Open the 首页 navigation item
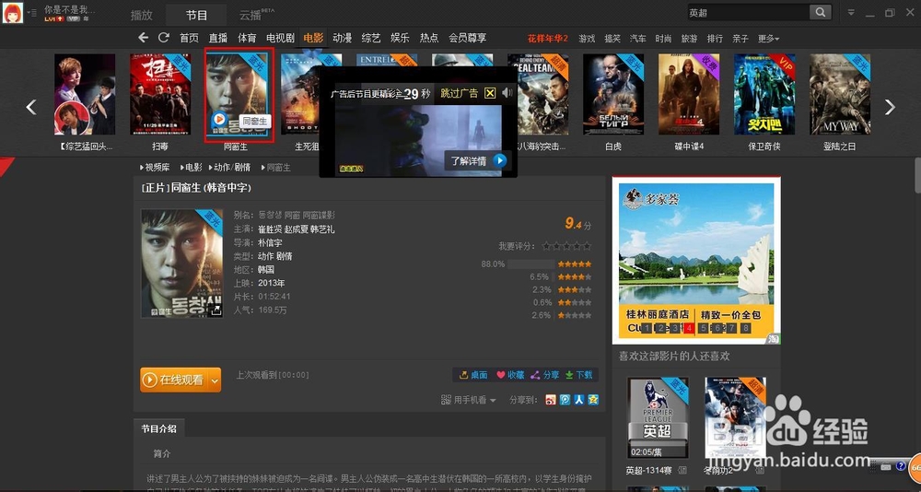Image resolution: width=921 pixels, height=492 pixels. pyautogui.click(x=189, y=38)
